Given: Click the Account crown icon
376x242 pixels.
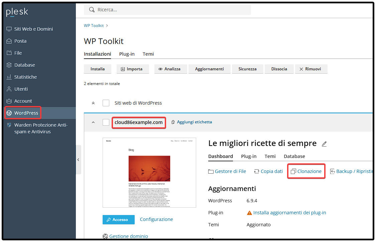Looking at the screenshot, I should point(9,101).
